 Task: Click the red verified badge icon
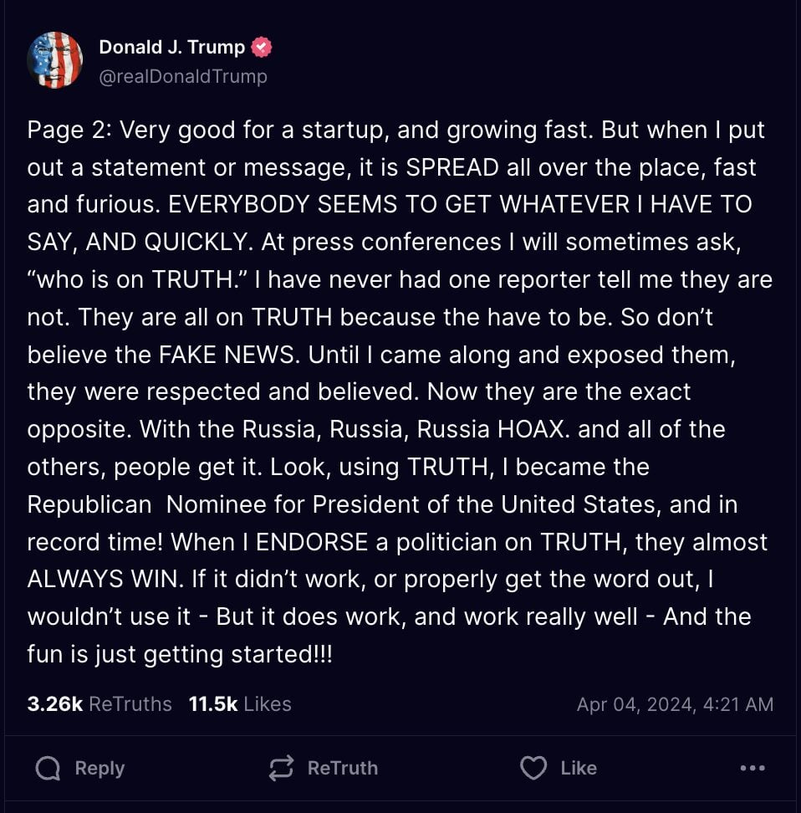click(262, 47)
